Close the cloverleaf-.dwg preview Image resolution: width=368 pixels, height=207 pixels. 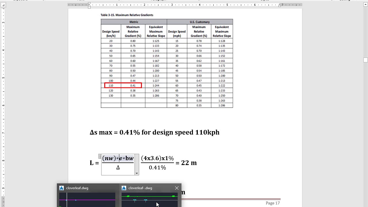pos(177,188)
